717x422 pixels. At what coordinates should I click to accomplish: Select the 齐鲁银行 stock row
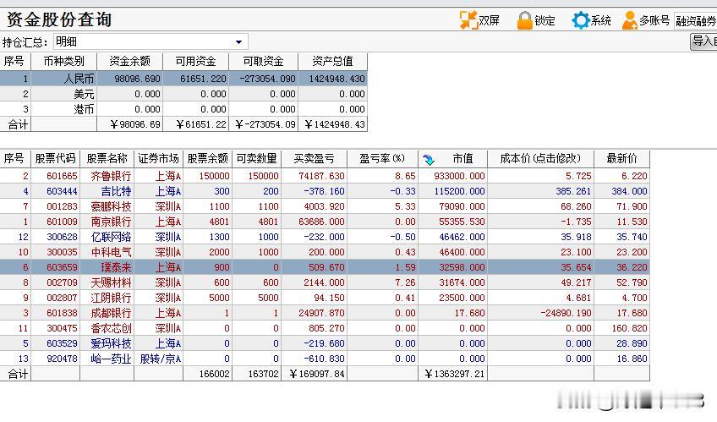pyautogui.click(x=325, y=176)
